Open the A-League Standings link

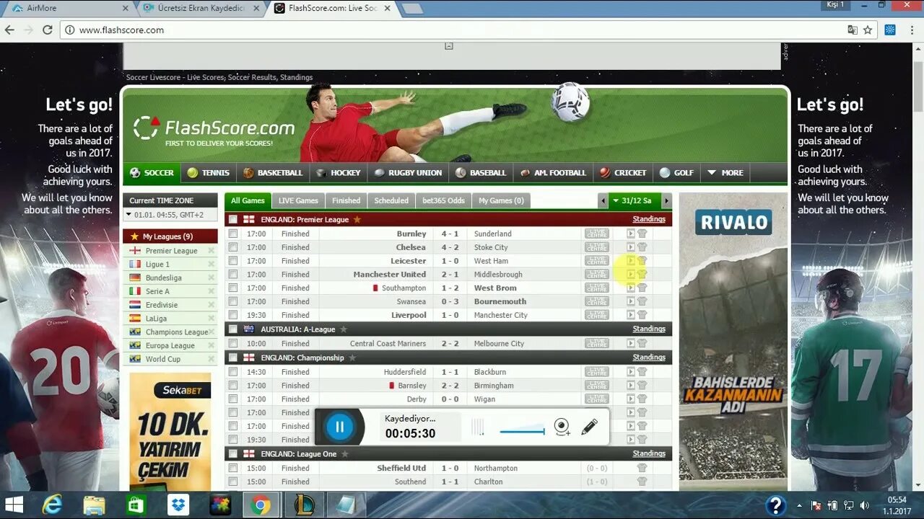[649, 329]
